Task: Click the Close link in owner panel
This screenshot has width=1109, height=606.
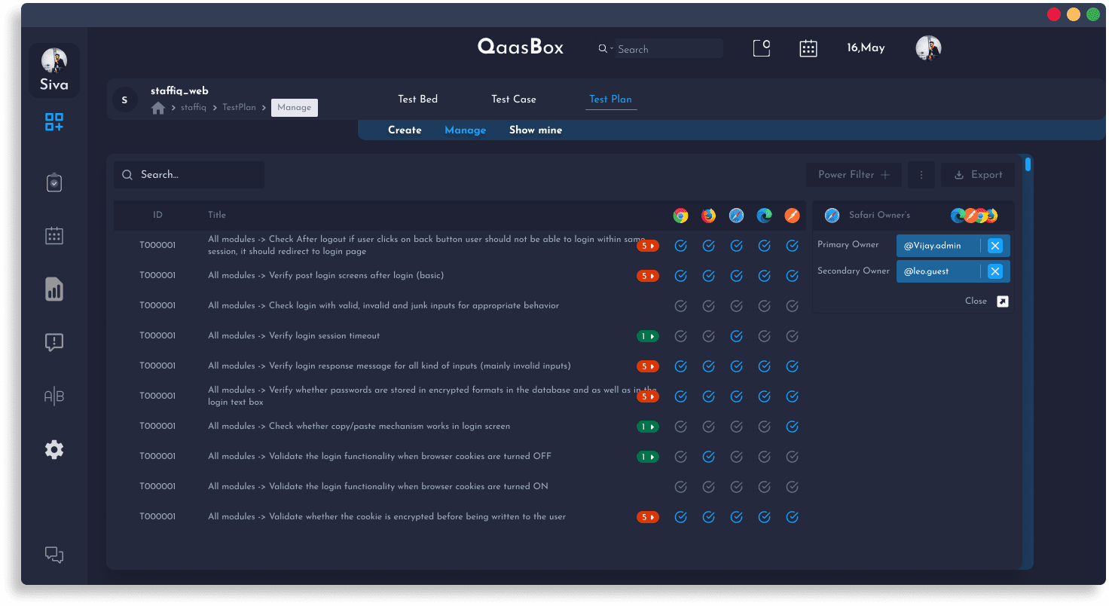Action: (976, 301)
